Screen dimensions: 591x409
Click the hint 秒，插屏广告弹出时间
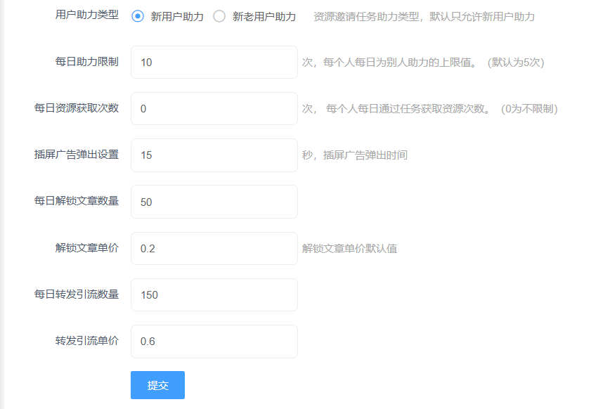click(x=355, y=155)
